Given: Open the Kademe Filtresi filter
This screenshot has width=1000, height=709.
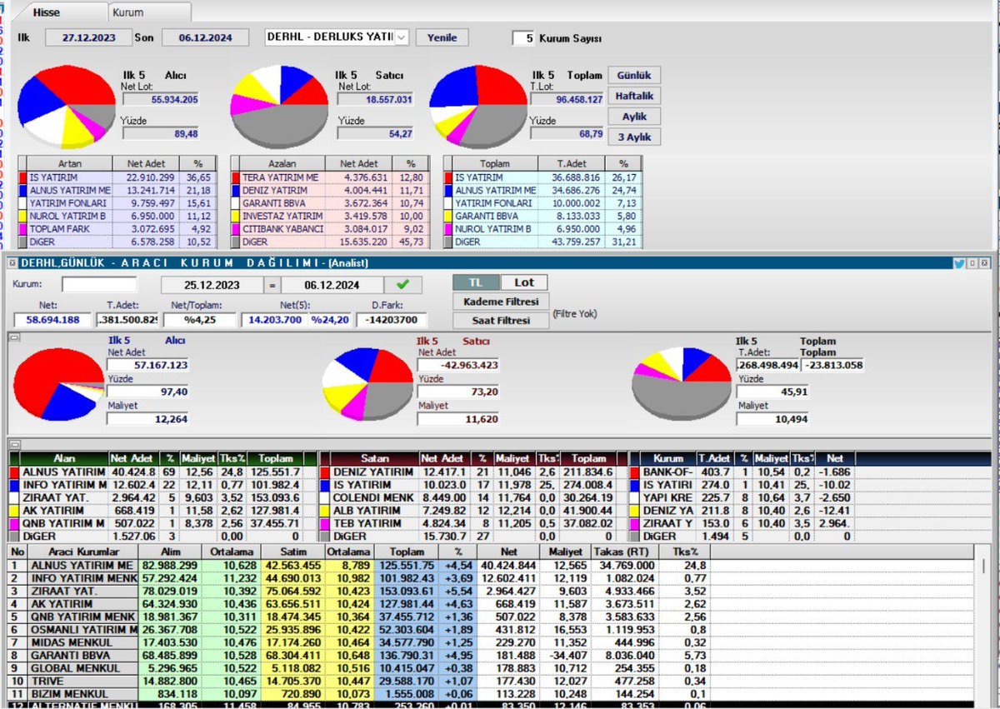Looking at the screenshot, I should coord(501,302).
